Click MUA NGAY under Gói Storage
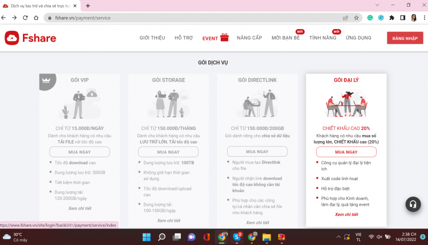This screenshot has height=245, width=428. tap(168, 152)
